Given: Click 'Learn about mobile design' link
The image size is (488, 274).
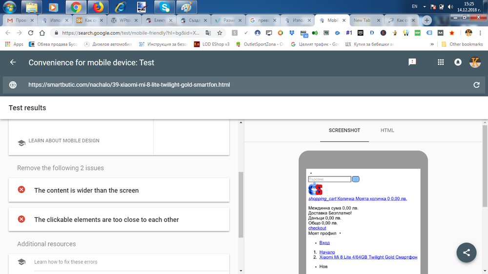Looking at the screenshot, I should 63,141.
